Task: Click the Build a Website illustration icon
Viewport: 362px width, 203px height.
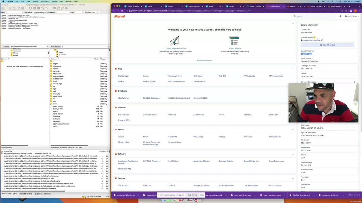Action: click(234, 41)
